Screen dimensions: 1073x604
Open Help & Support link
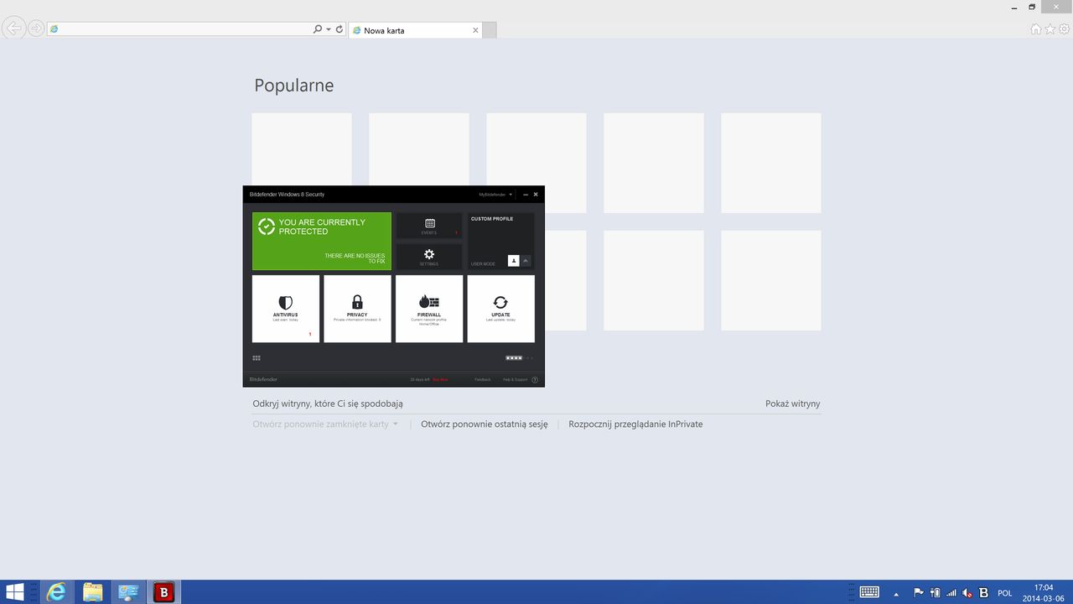[515, 380]
